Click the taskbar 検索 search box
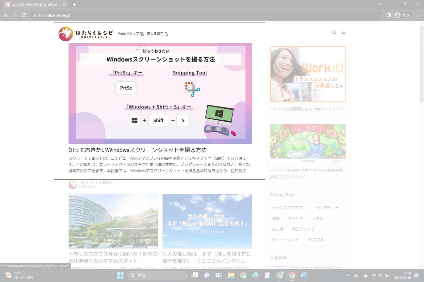The height and width of the screenshot is (282, 424). click(x=158, y=275)
